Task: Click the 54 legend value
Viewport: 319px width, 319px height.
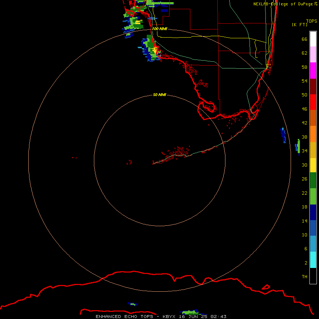Action: (304, 81)
